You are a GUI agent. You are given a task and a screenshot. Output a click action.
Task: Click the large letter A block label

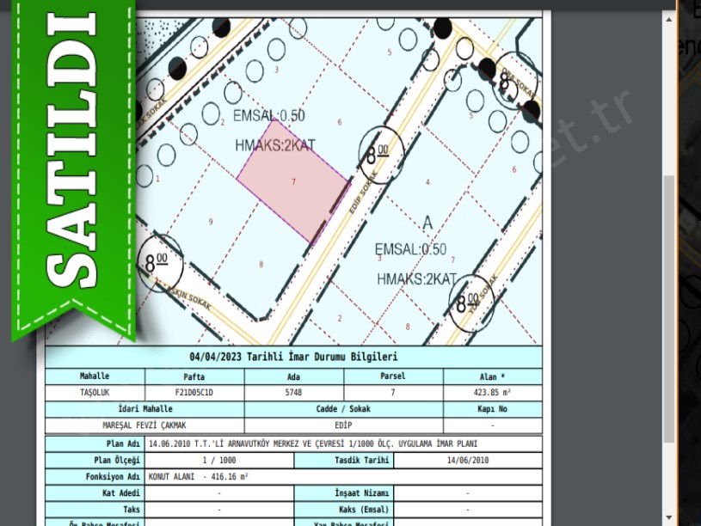pyautogui.click(x=427, y=223)
